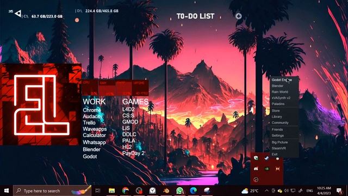
Task: Launch PALA from the GAMES list
Action: tap(128, 140)
